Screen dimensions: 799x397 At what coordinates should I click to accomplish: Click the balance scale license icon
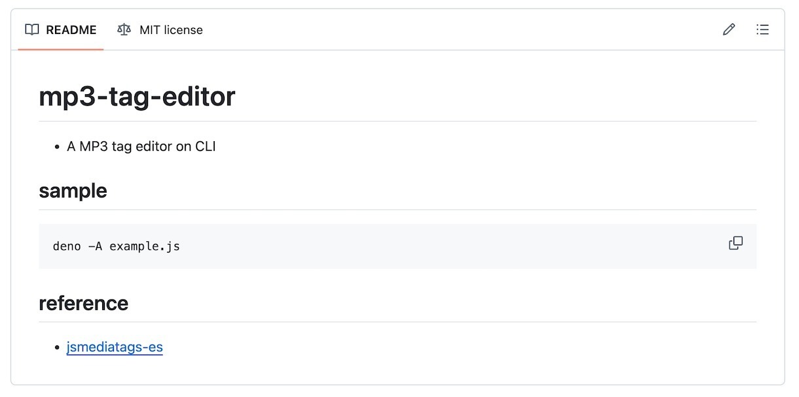coord(124,29)
